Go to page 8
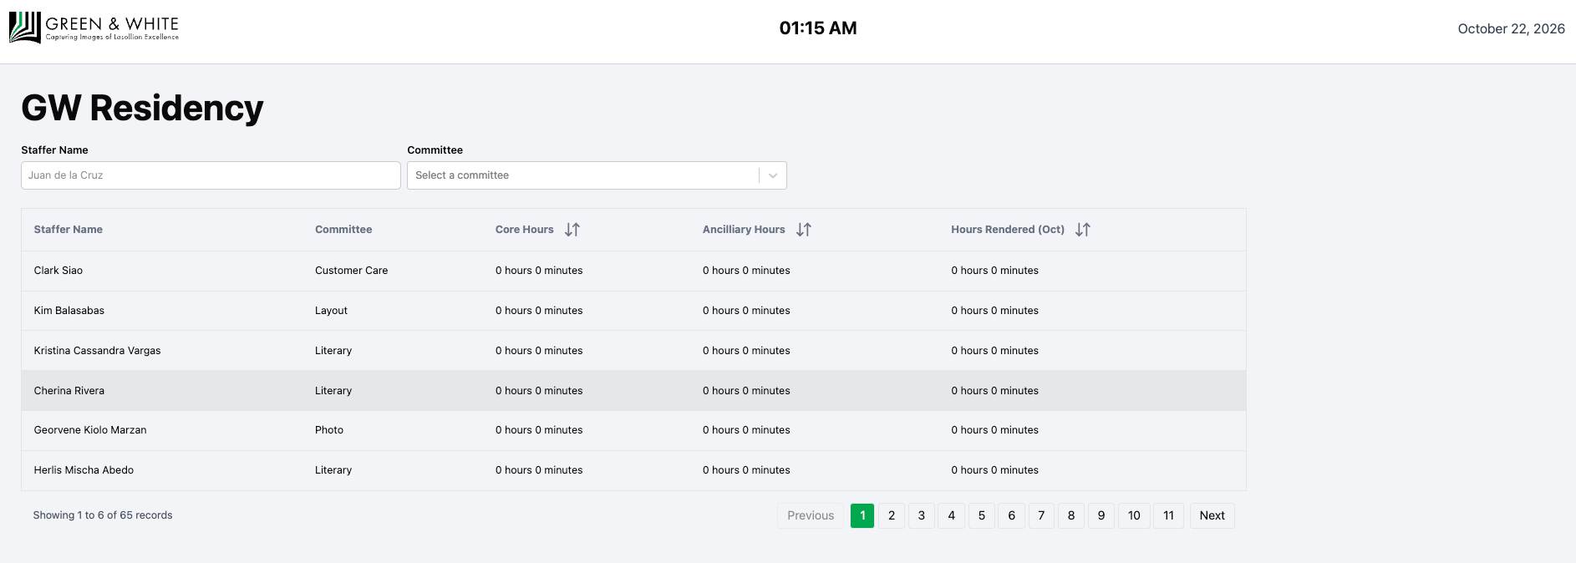Viewport: 1576px width, 563px height. [1071, 515]
